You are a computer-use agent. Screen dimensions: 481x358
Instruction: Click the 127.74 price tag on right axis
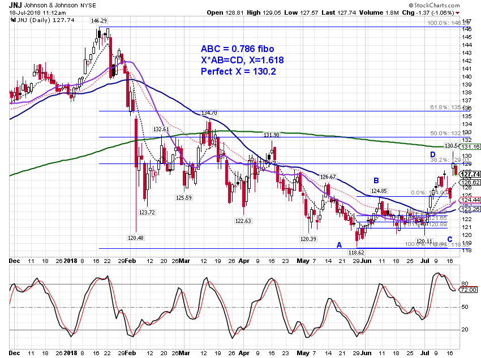coord(470,174)
